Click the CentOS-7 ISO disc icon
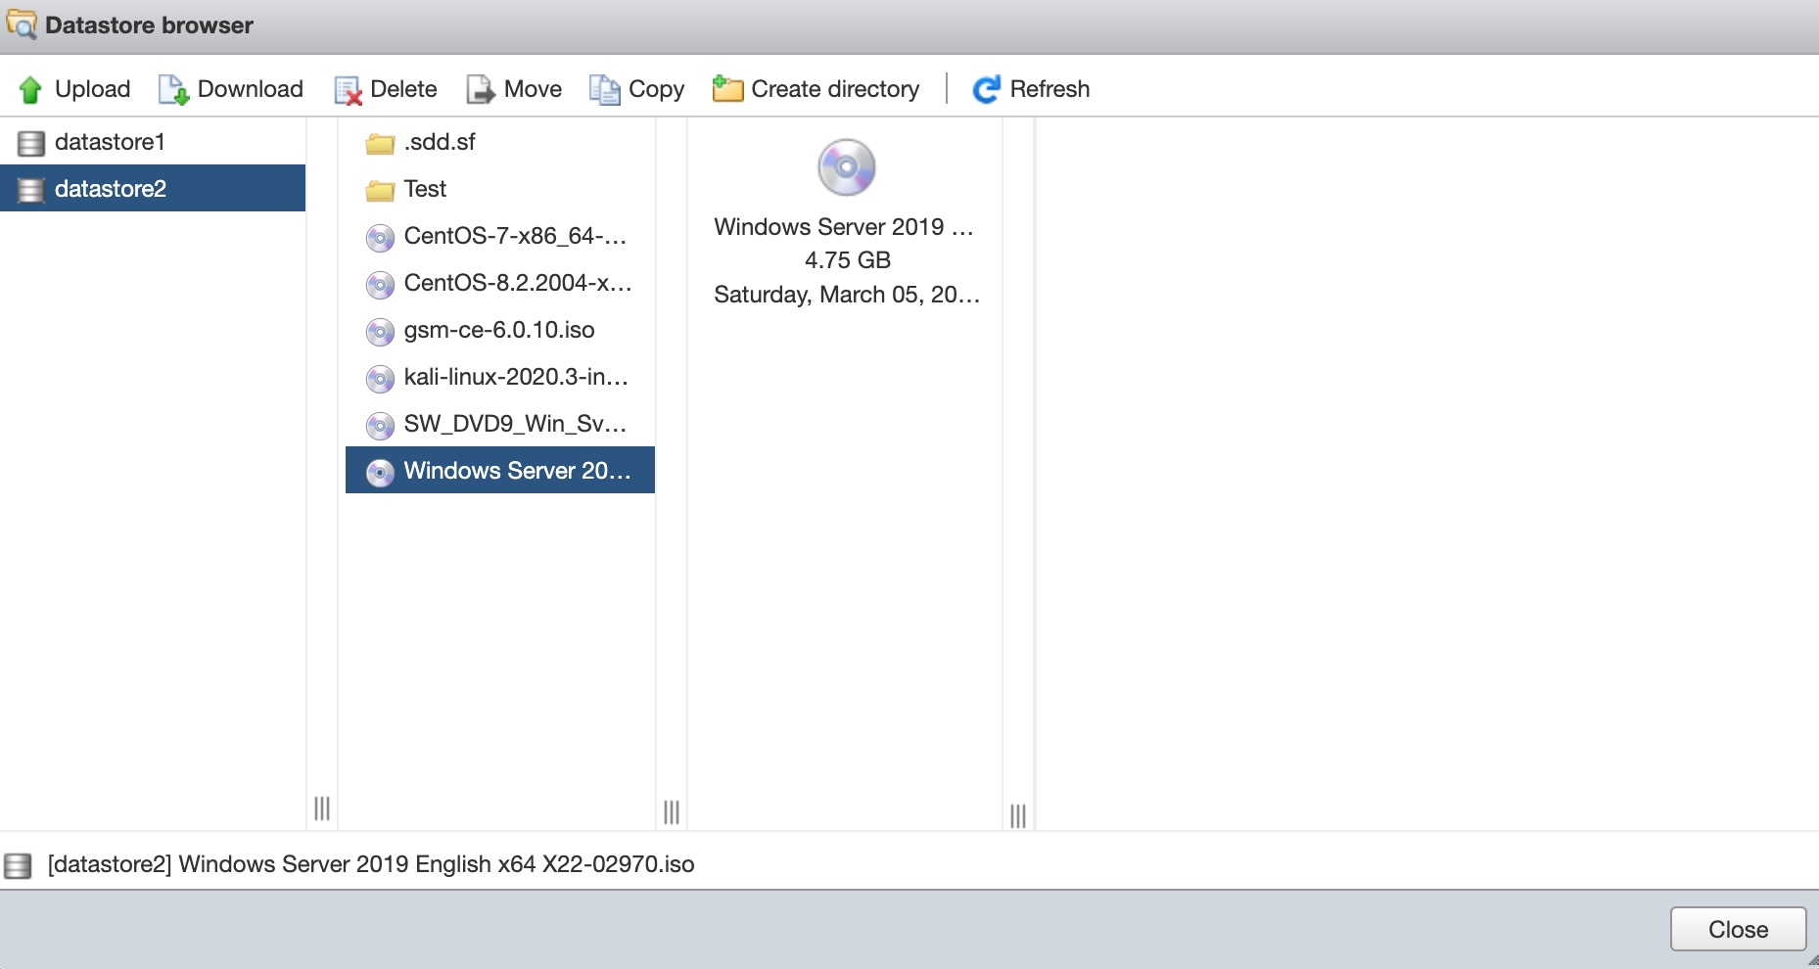Screen dimensions: 1819x969 380,238
